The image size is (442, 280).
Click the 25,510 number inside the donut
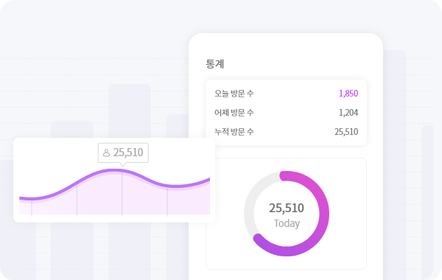coord(287,208)
